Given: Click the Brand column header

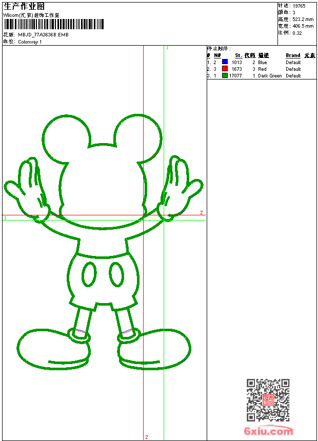Looking at the screenshot, I should pyautogui.click(x=293, y=55).
